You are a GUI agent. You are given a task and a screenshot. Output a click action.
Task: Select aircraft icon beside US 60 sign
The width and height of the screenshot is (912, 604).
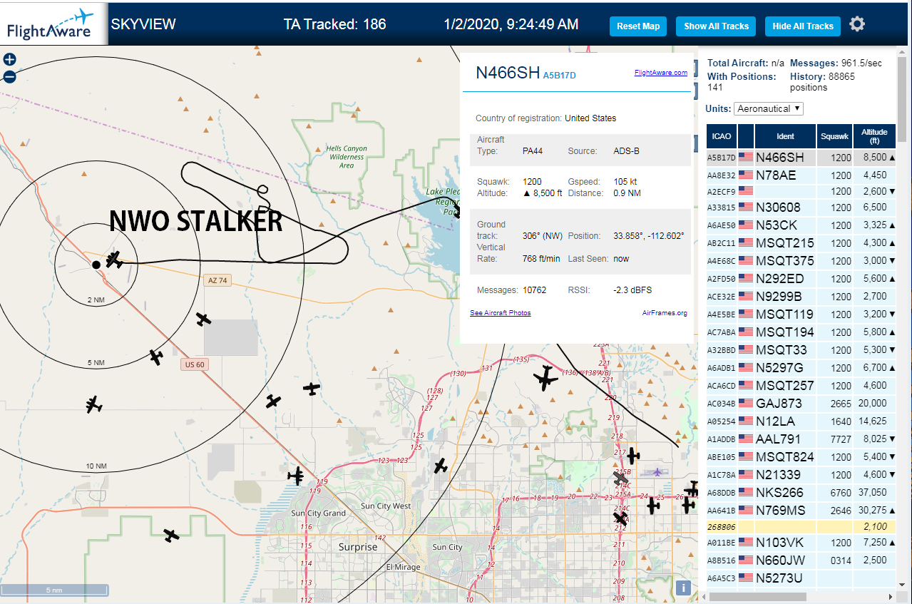pyautogui.click(x=156, y=357)
